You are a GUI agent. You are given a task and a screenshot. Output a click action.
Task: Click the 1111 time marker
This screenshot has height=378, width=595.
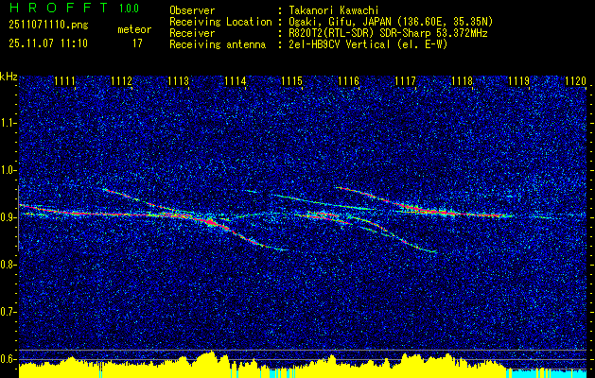pyautogui.click(x=65, y=81)
